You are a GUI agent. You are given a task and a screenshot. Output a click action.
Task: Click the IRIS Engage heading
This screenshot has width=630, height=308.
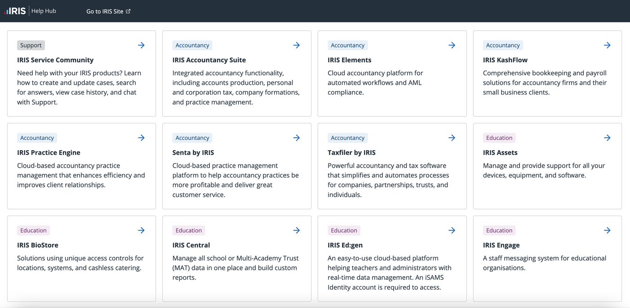(501, 245)
